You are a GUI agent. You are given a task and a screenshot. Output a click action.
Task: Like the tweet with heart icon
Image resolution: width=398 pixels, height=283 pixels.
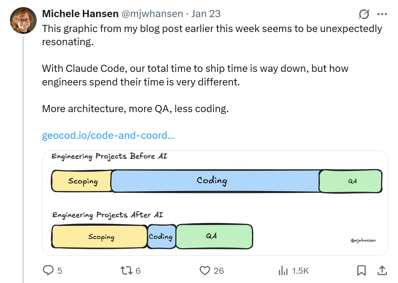pyautogui.click(x=205, y=271)
